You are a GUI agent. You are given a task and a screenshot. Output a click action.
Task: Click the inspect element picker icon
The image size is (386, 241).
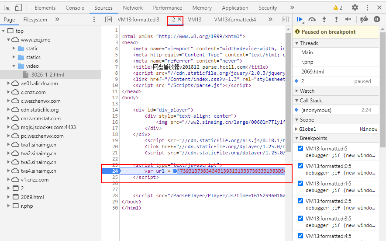(6, 7)
